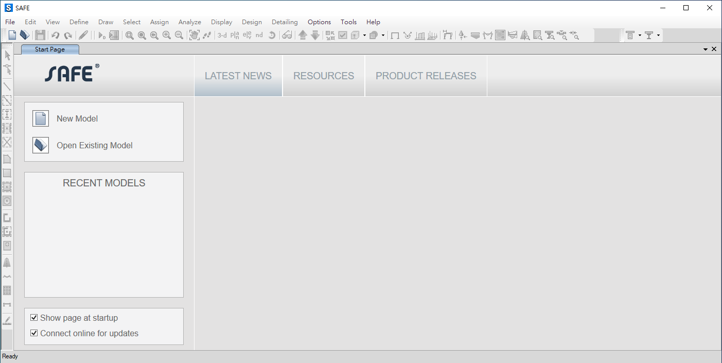
Task: Click the pencil edit icon in toolbar
Action: point(83,35)
